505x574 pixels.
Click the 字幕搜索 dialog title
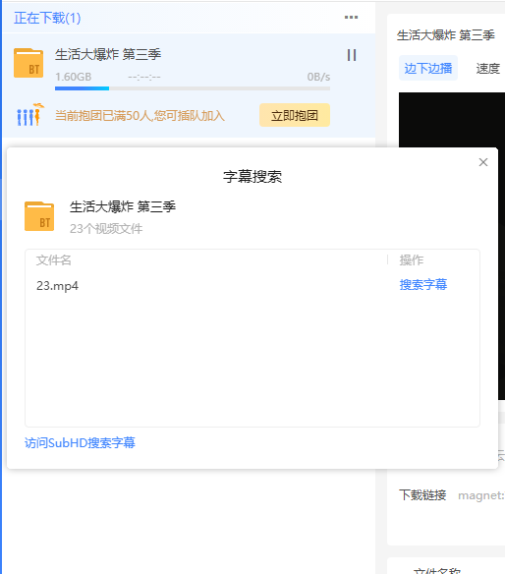(x=252, y=177)
